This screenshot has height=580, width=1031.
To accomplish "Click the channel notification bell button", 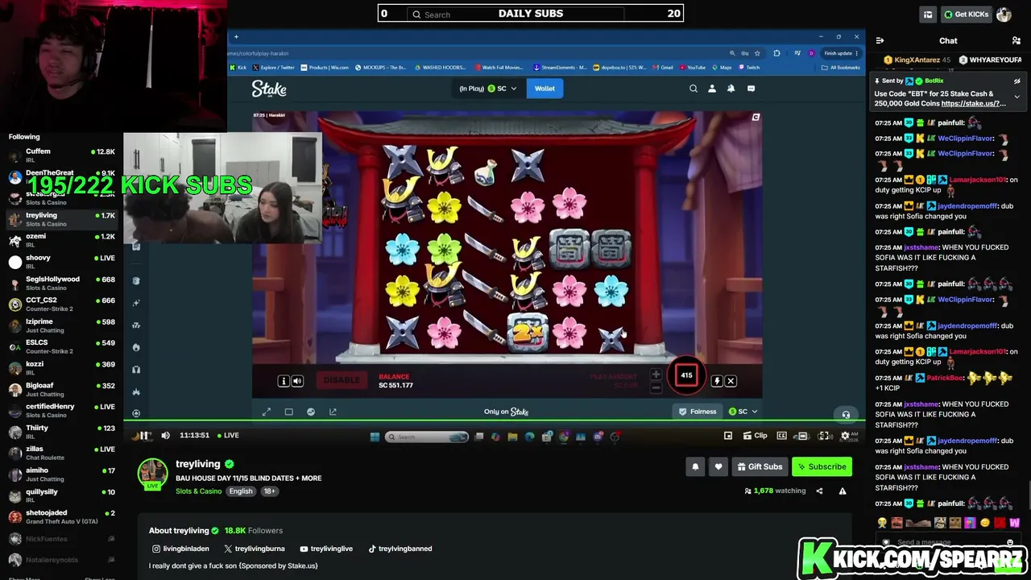I will (x=695, y=466).
